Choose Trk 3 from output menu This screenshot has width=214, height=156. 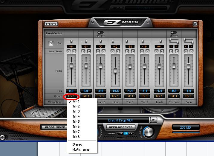(x=82, y=111)
